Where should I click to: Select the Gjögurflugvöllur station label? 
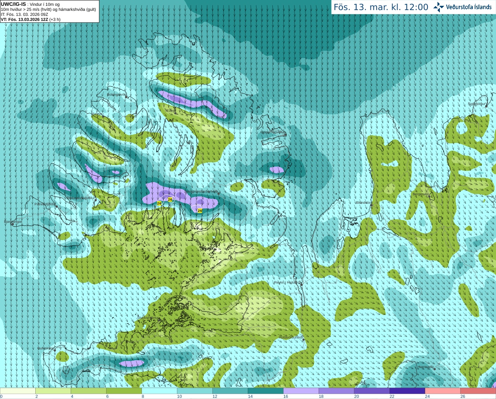[273, 132]
